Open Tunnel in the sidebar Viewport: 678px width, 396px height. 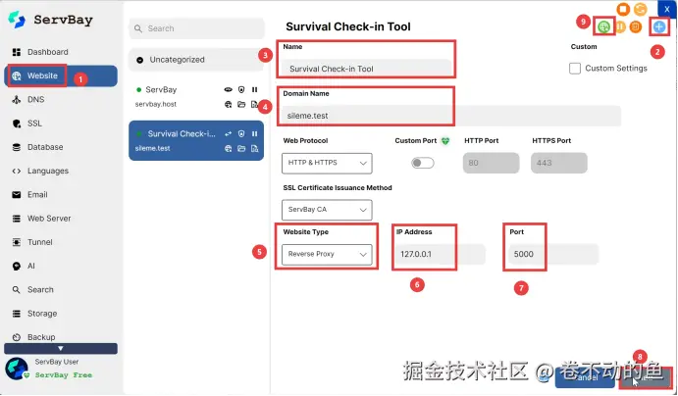pos(61,242)
